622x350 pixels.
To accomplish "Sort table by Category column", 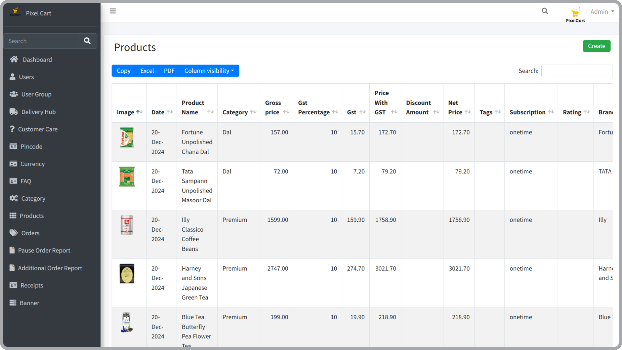I will click(x=253, y=112).
